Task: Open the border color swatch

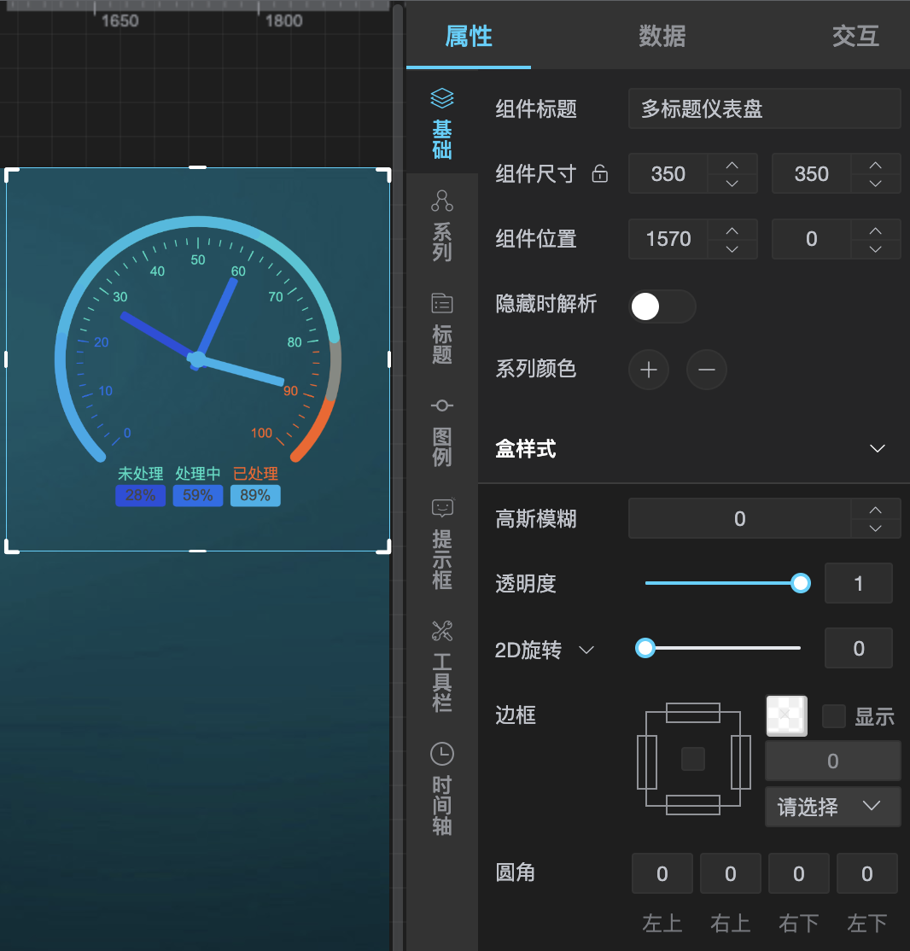Action: coord(786,715)
